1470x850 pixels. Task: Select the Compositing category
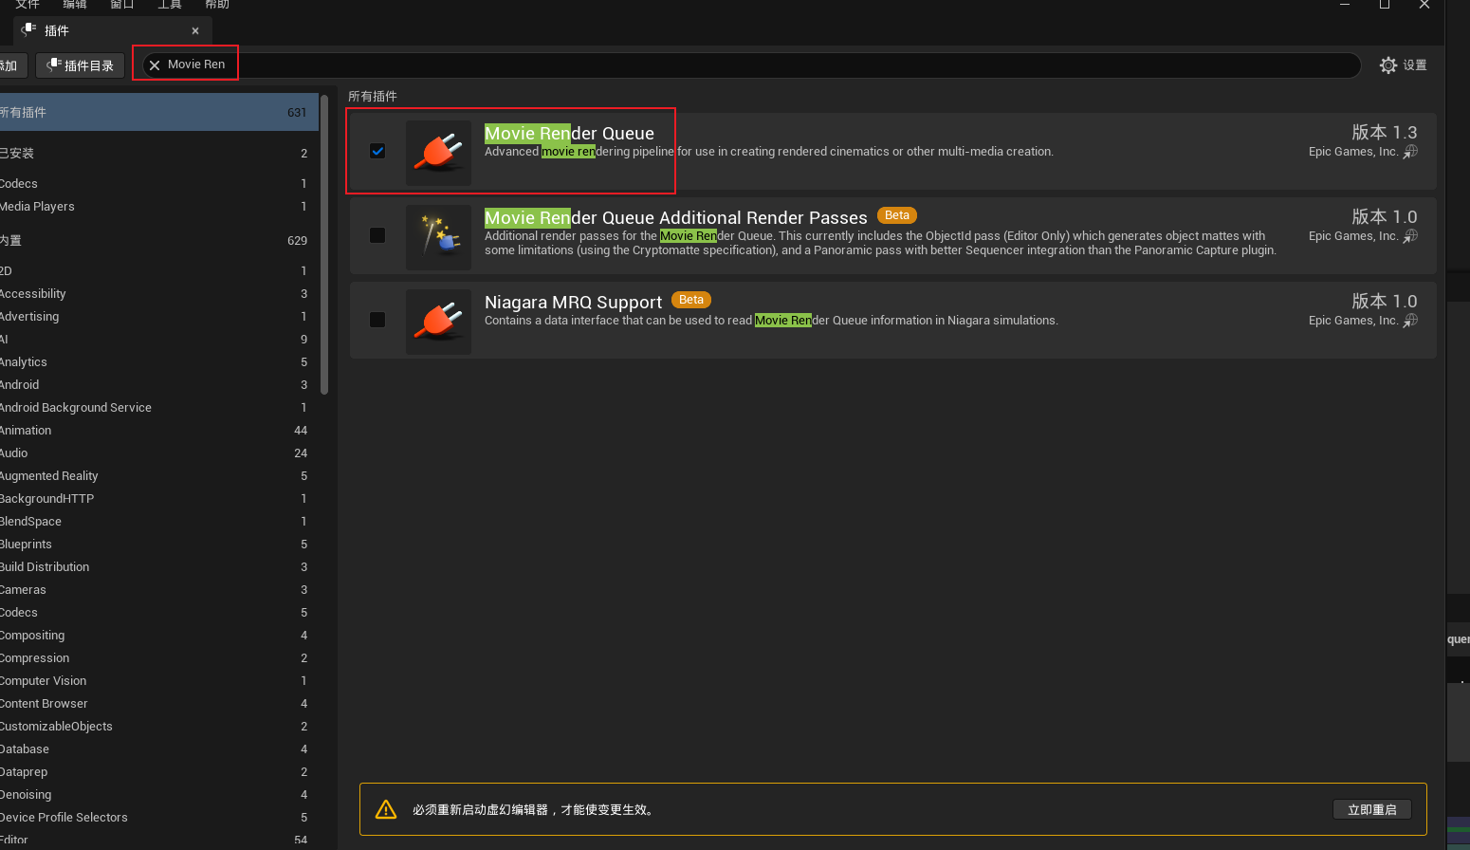coord(159,636)
